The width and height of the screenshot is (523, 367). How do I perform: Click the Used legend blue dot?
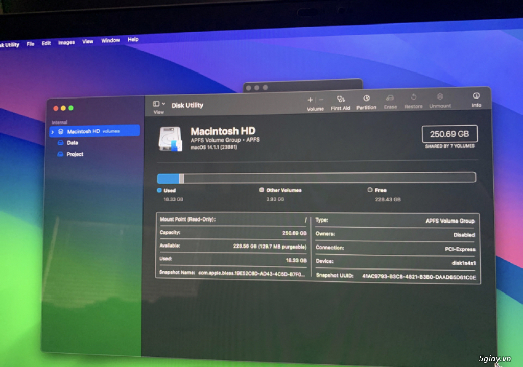[x=159, y=190]
